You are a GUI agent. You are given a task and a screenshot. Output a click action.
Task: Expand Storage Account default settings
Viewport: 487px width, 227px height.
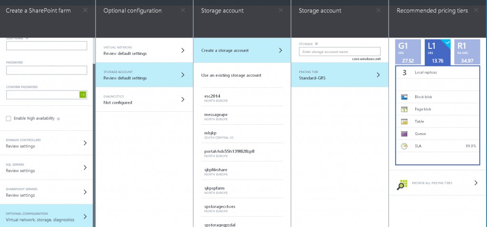click(x=145, y=74)
